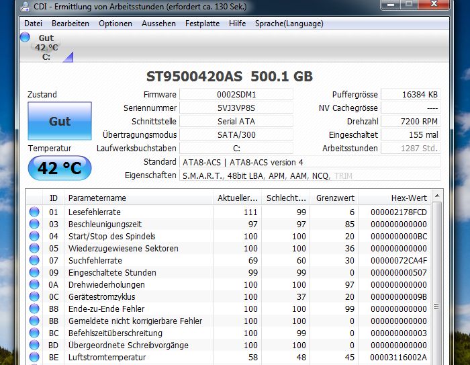Click hex value 00000072CA4F
The height and width of the screenshot is (365, 470).
399,261
